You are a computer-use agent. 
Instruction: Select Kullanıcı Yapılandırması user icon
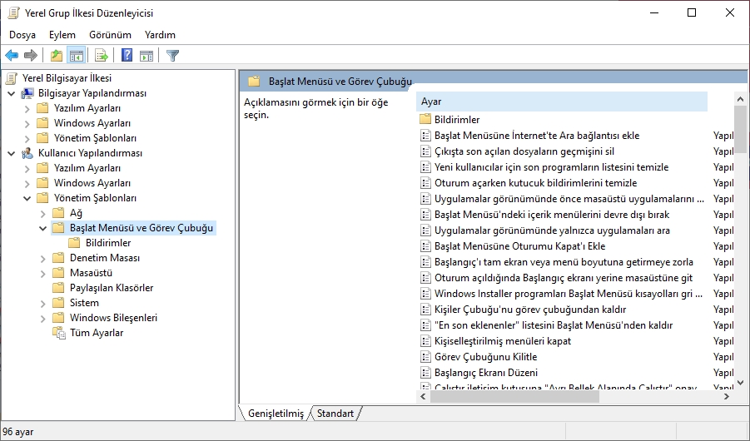tap(27, 153)
